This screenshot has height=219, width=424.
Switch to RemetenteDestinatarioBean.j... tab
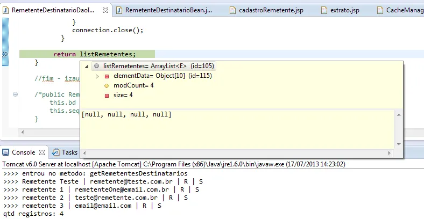coord(165,10)
